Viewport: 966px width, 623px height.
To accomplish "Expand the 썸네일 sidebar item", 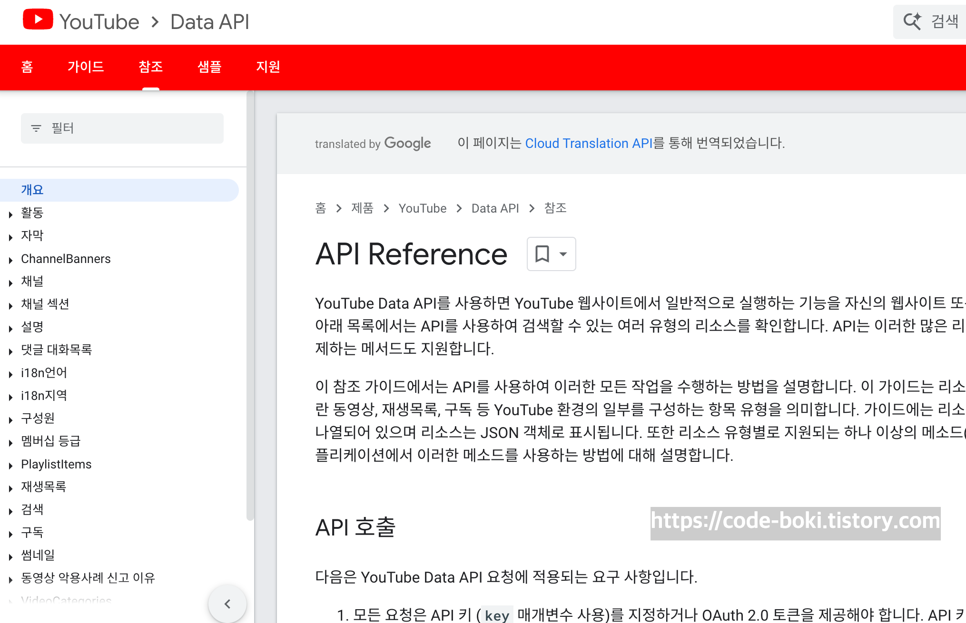I will tap(10, 557).
